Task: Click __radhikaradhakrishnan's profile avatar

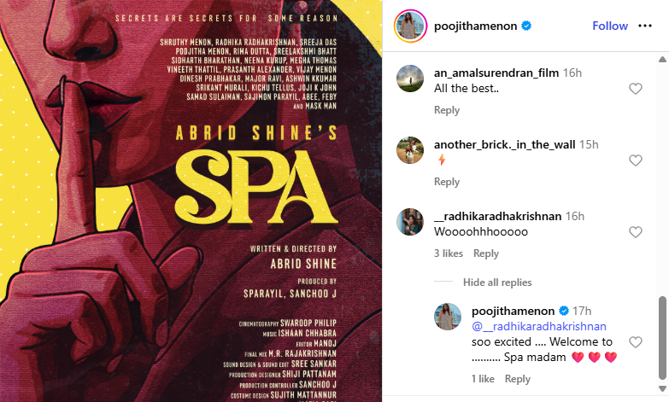Action: (410, 222)
